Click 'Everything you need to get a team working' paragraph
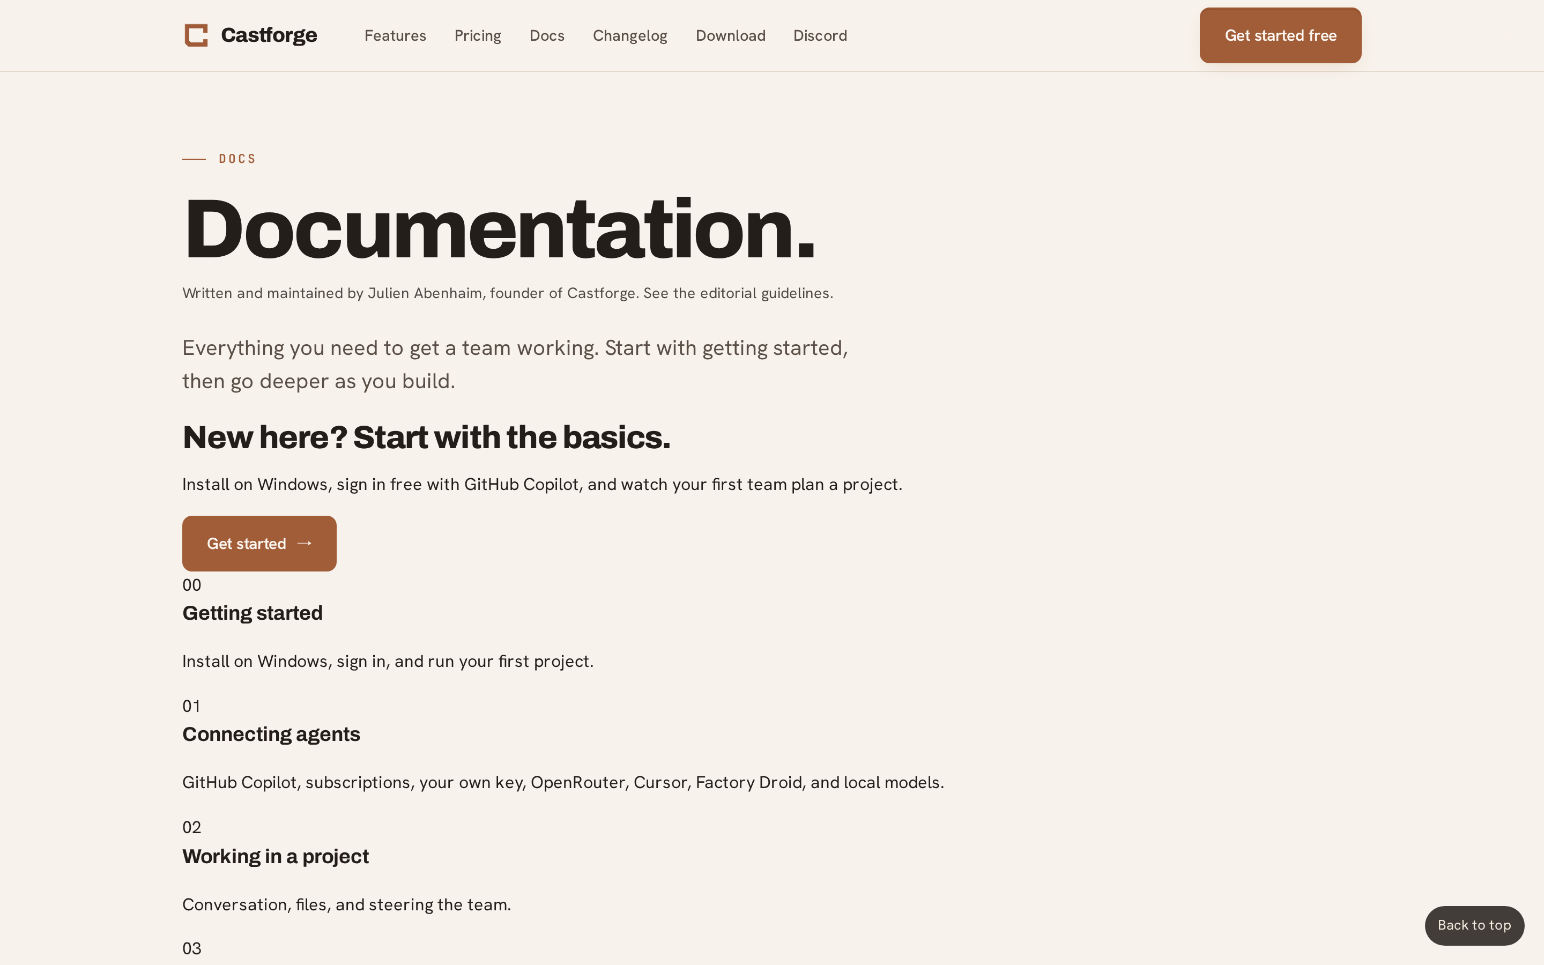The width and height of the screenshot is (1544, 965). pyautogui.click(x=515, y=365)
